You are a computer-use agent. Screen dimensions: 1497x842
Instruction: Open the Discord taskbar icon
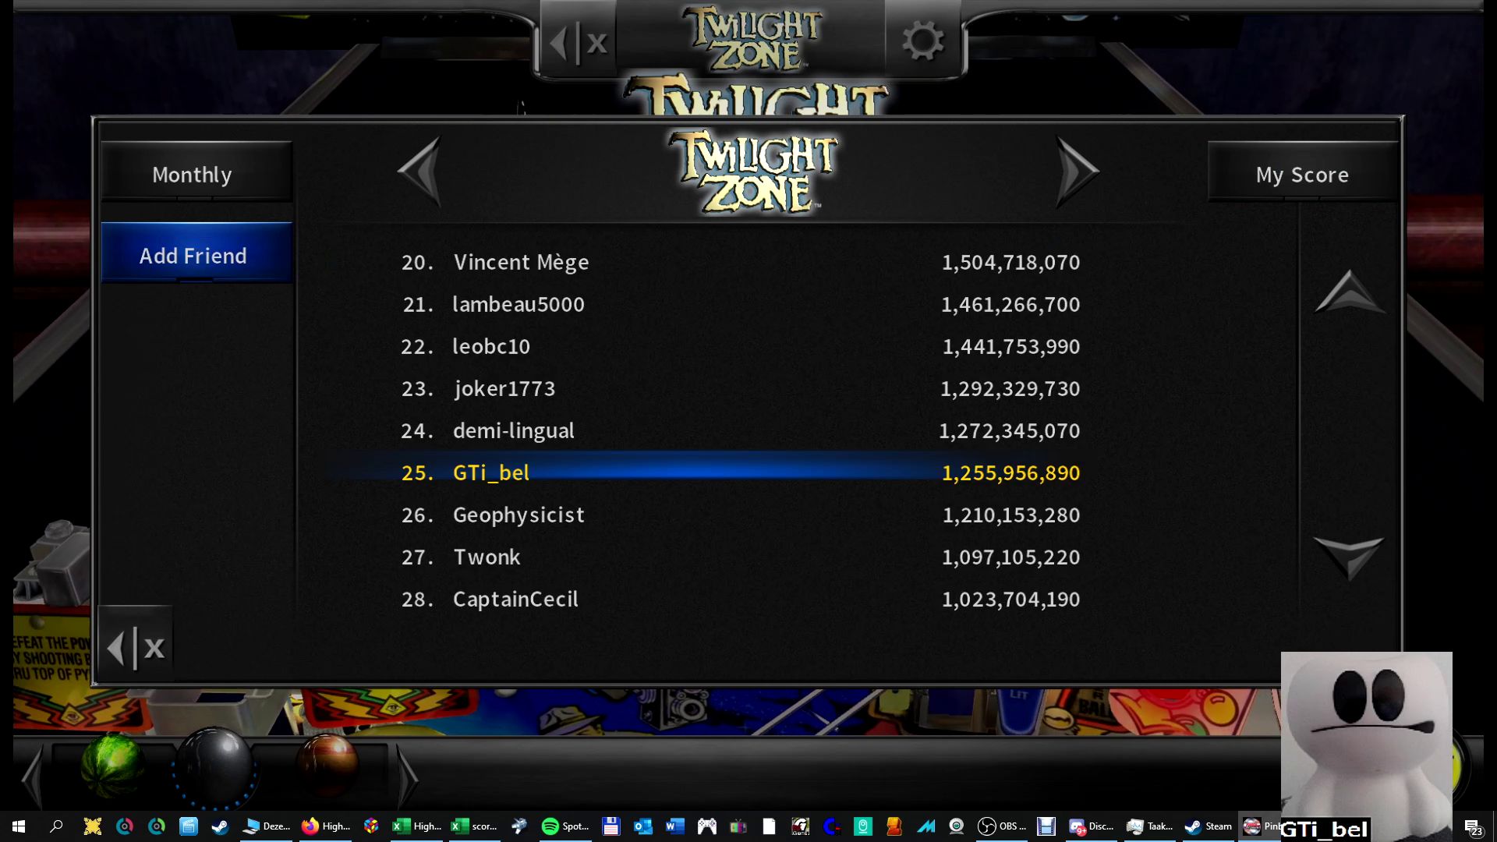pyautogui.click(x=1091, y=826)
